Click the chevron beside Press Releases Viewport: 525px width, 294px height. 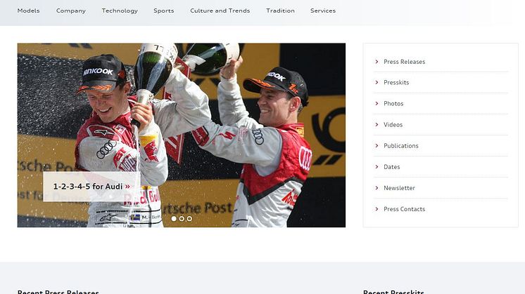377,62
